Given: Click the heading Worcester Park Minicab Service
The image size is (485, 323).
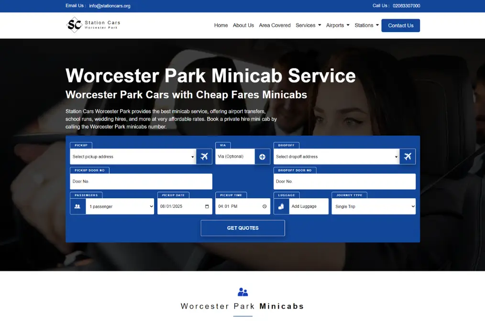Looking at the screenshot, I should tap(210, 75).
